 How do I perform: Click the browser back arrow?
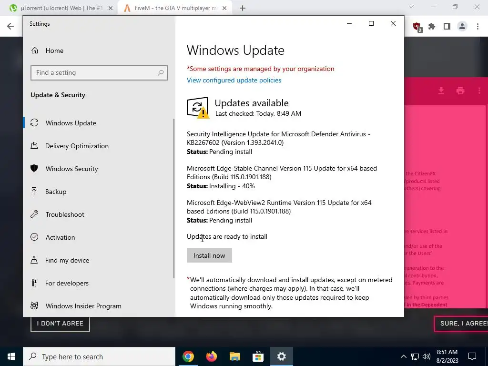coord(10,26)
